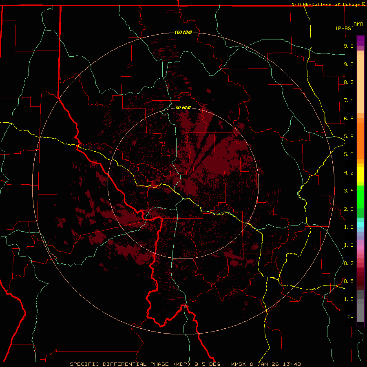367x367 pixels.
Task: Click the 100 NMI range ring label
Action: (x=183, y=32)
